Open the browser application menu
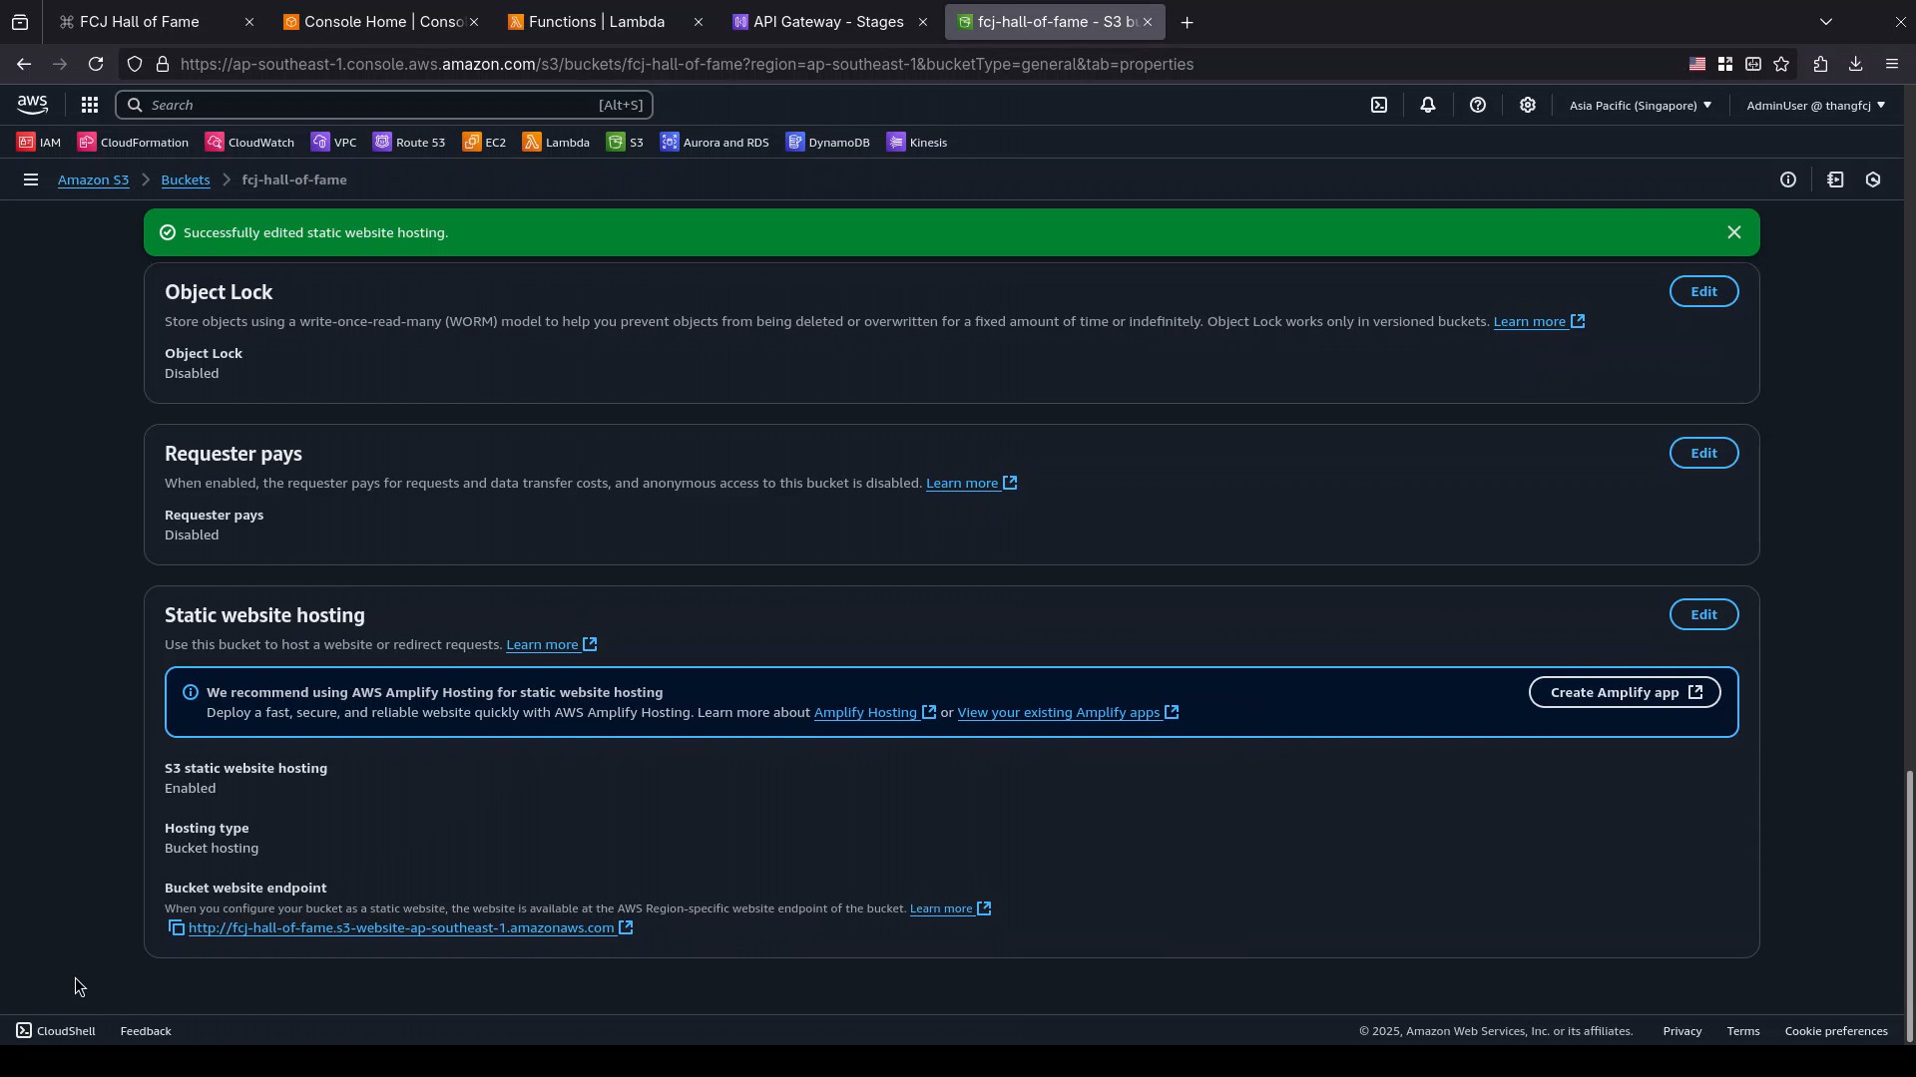Image resolution: width=1916 pixels, height=1077 pixels. [1892, 64]
